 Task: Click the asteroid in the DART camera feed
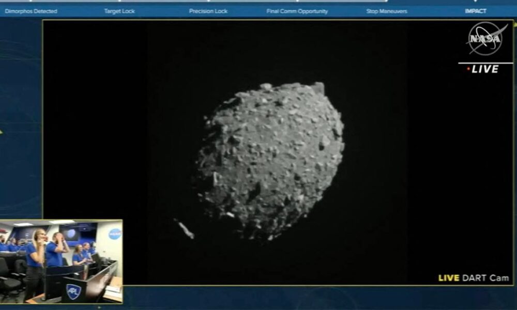(270, 161)
